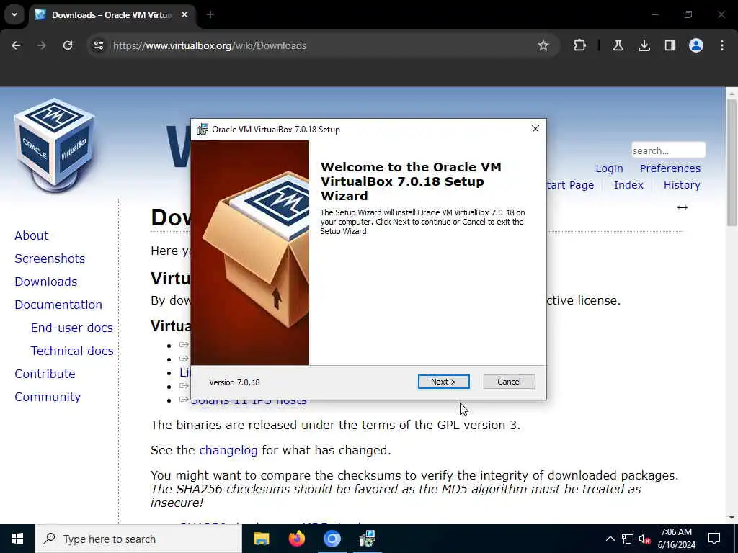Open the Preferences link

pyautogui.click(x=670, y=168)
